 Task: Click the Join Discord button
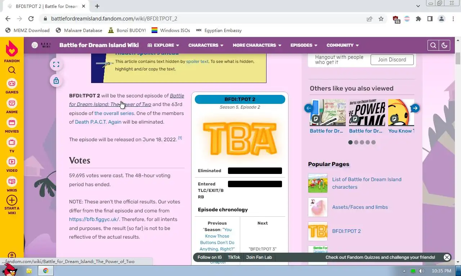392,60
